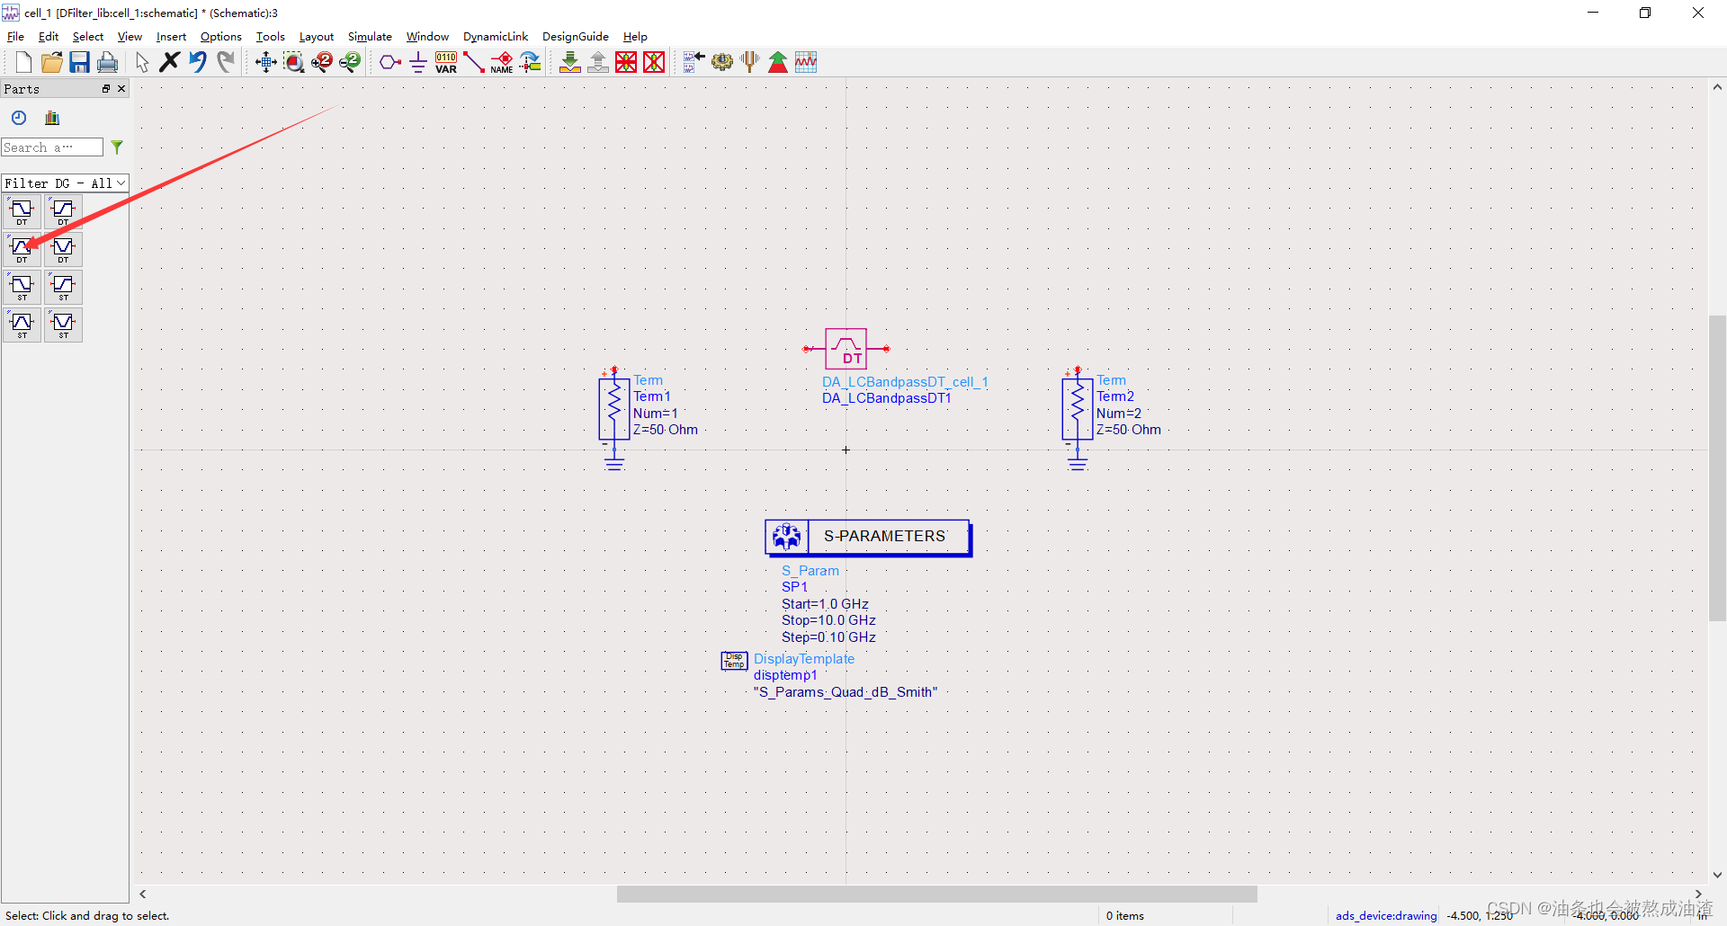Open the library browser books icon
Viewport: 1727px width, 926px height.
[x=52, y=118]
